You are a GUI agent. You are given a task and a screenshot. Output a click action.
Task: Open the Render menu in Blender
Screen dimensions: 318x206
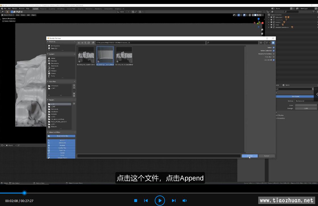coord(15,9)
